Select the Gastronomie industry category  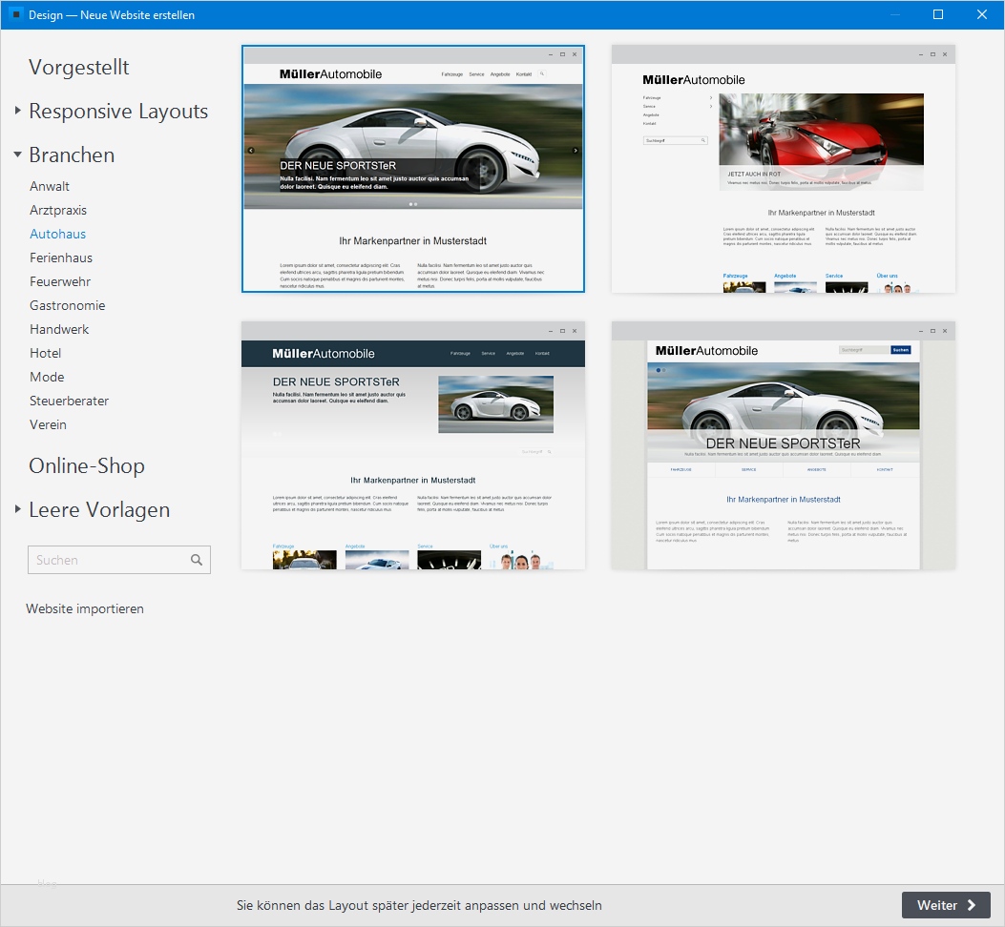[67, 305]
